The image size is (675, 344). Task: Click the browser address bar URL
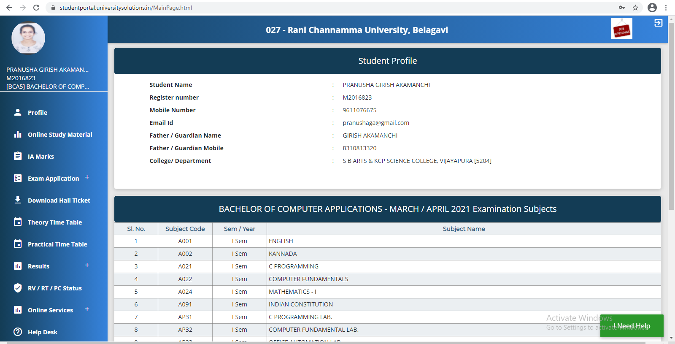point(126,8)
